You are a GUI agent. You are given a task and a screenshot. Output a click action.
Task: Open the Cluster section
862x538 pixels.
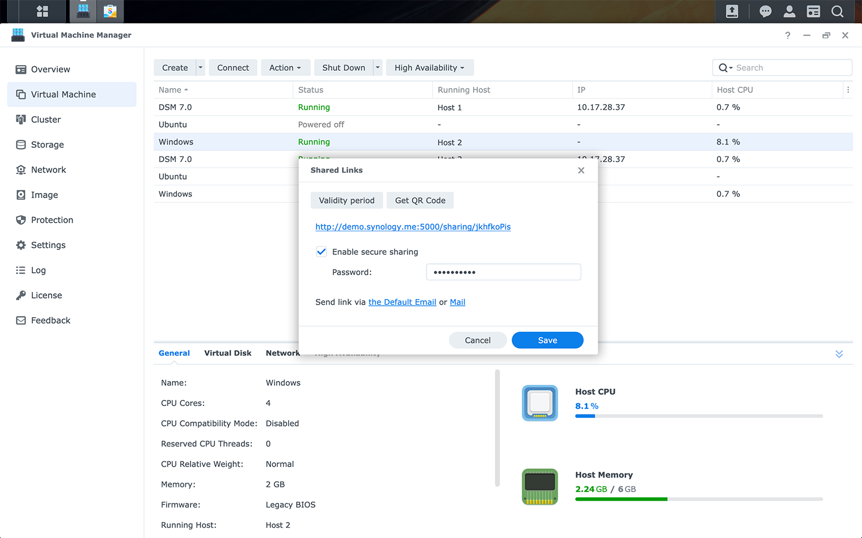(46, 119)
